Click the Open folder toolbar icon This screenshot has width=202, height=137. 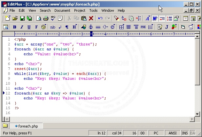point(15,19)
